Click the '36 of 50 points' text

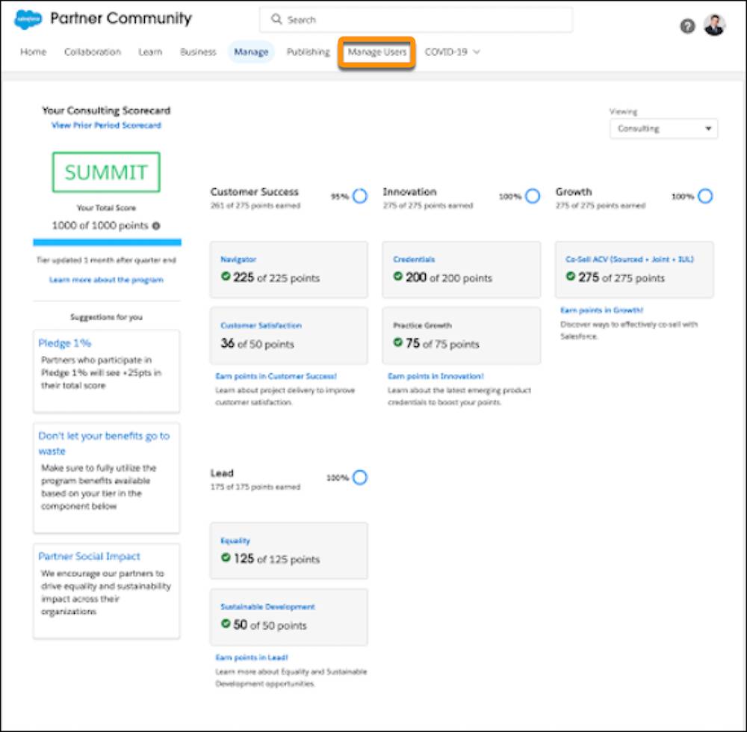click(x=257, y=343)
